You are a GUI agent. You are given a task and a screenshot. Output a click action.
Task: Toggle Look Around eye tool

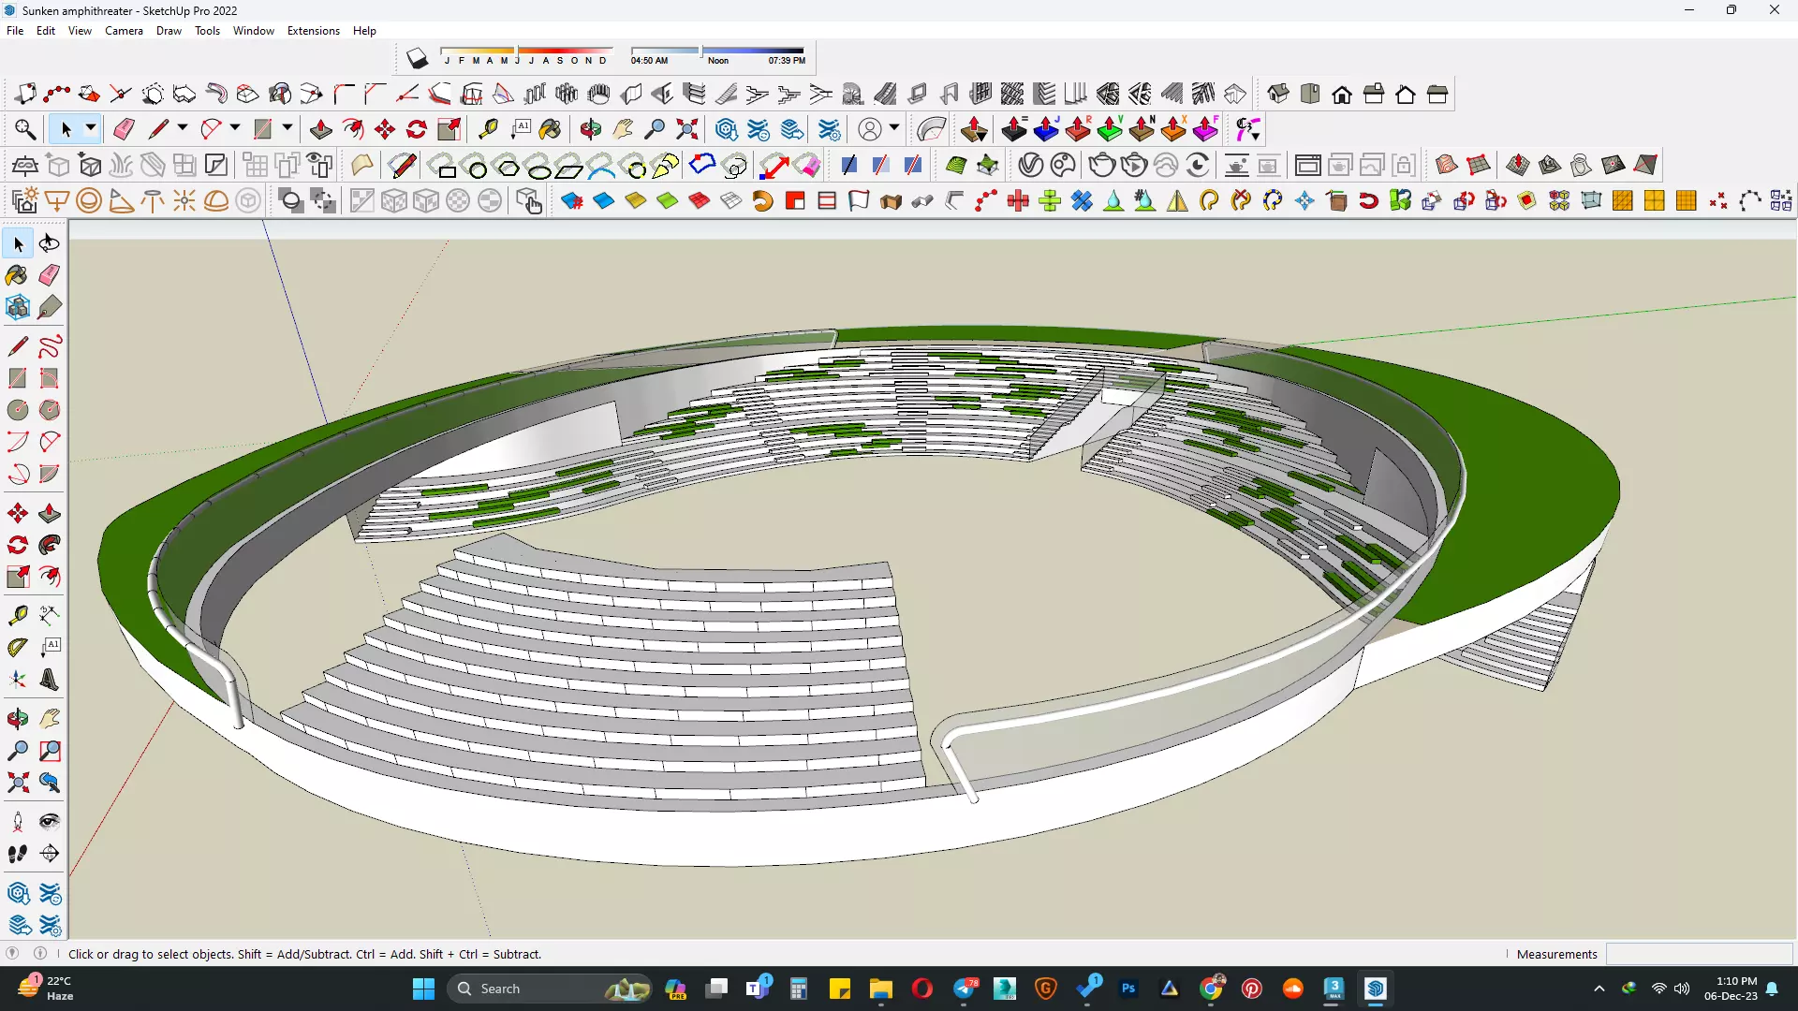[50, 822]
